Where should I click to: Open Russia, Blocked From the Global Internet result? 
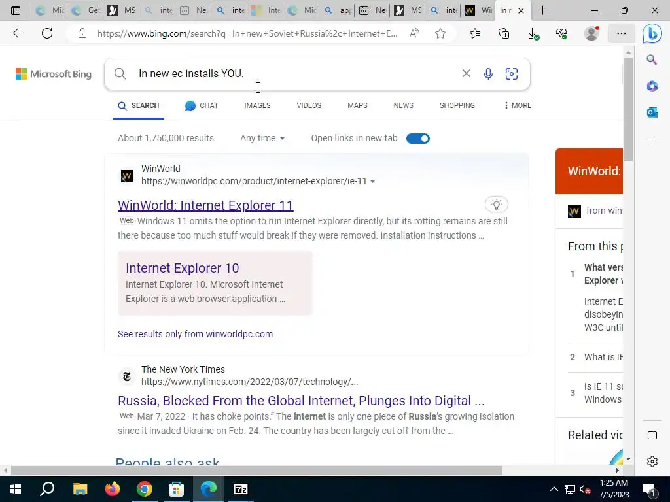coord(301,401)
